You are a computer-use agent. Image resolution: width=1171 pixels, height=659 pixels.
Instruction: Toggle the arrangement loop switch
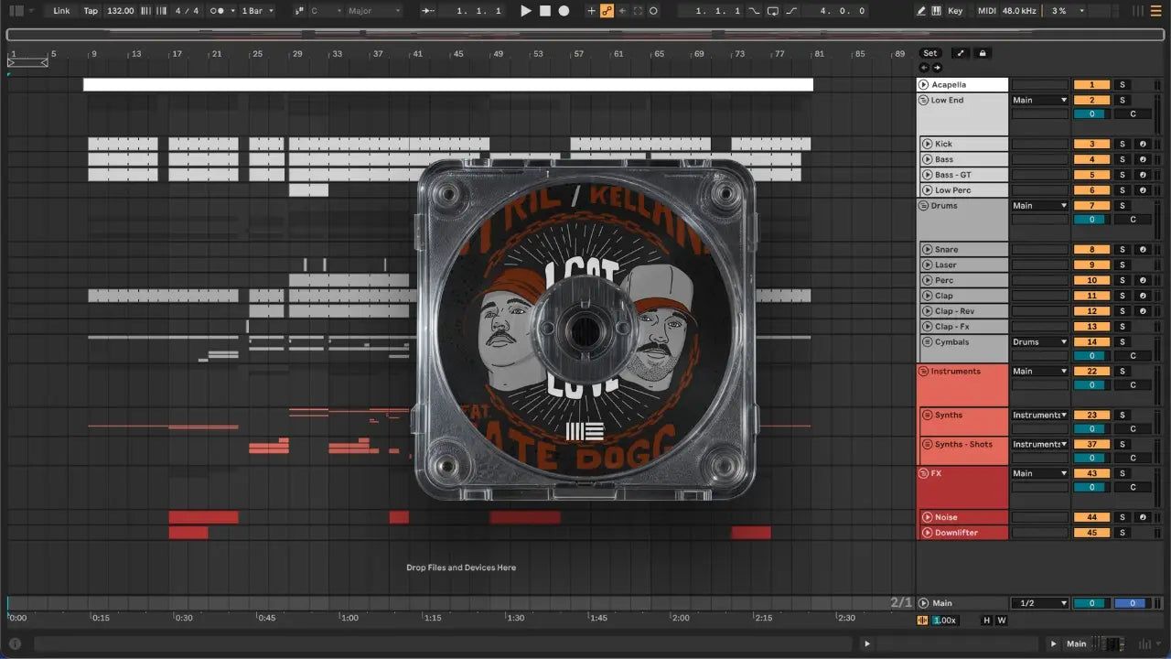click(773, 11)
